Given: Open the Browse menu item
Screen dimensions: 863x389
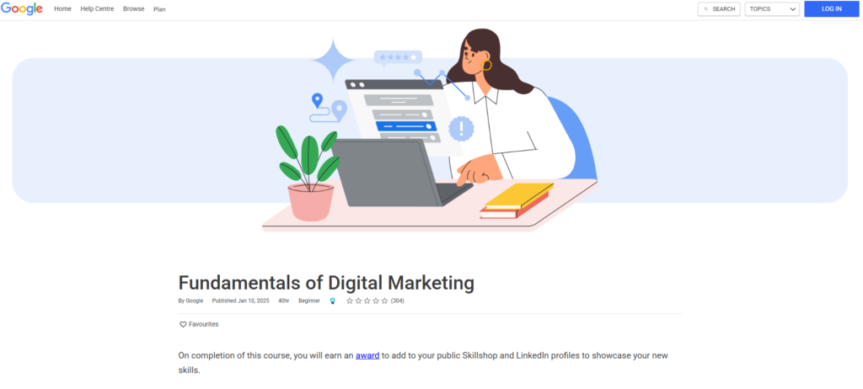Looking at the screenshot, I should 134,8.
